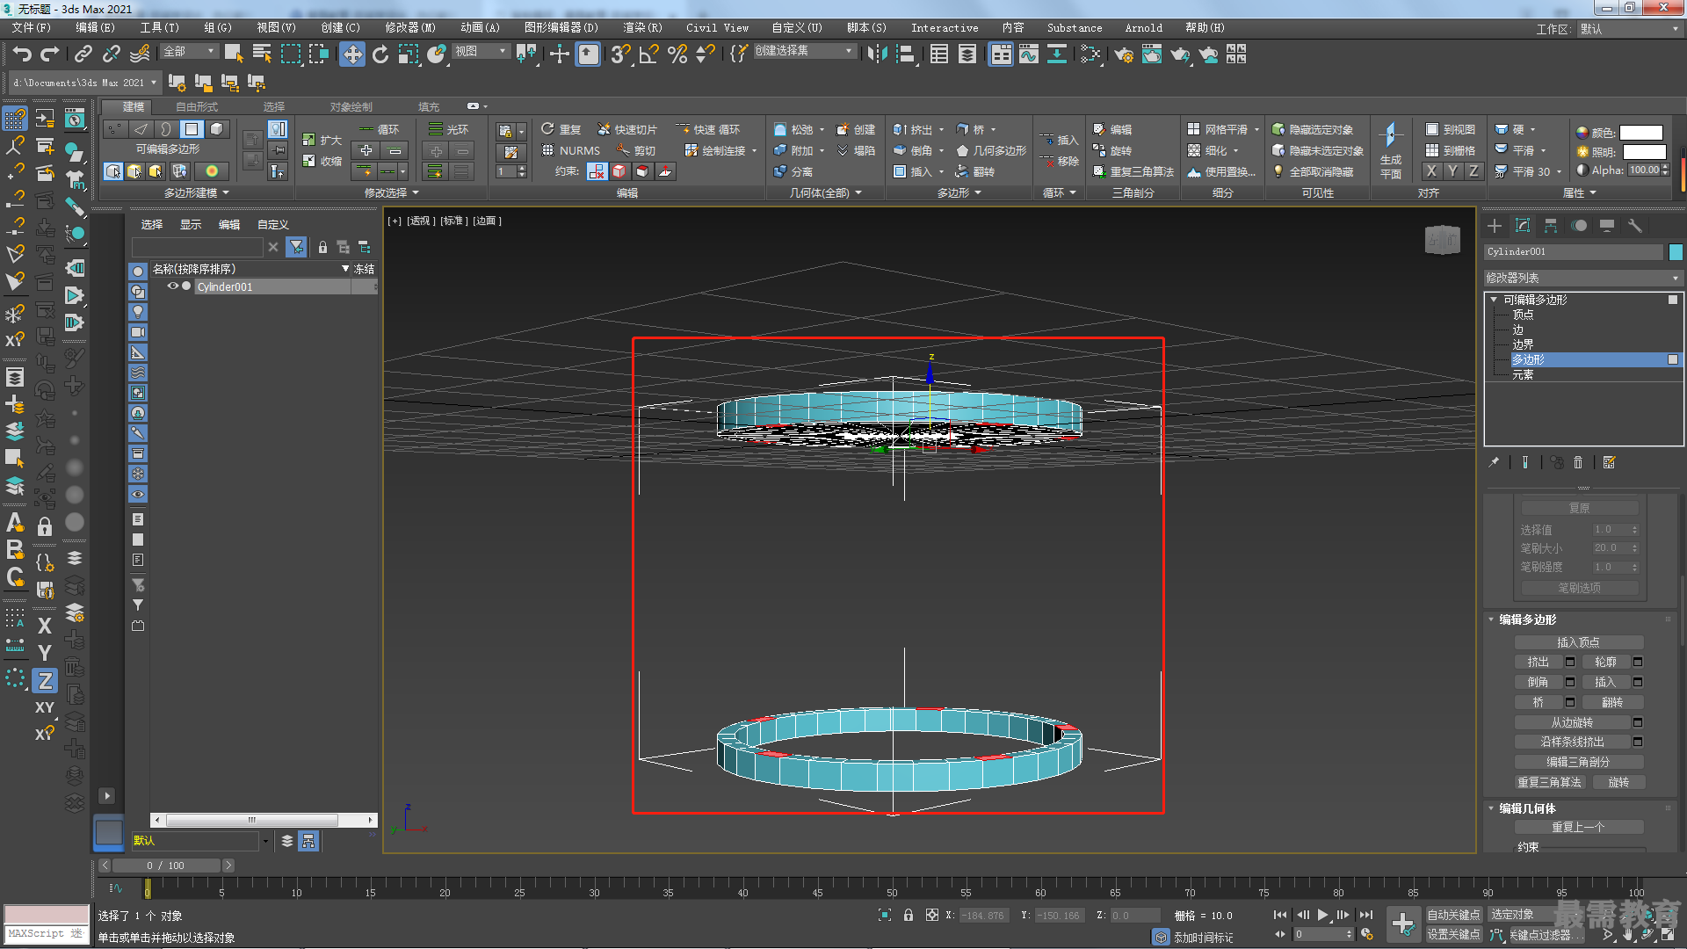Open 渲染(R) menu

642,28
